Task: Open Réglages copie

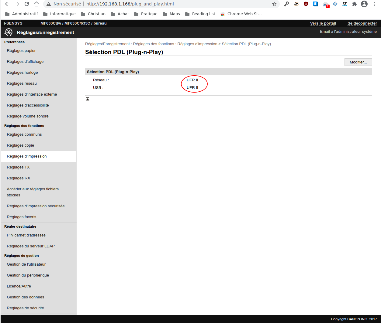Action: 38,145
